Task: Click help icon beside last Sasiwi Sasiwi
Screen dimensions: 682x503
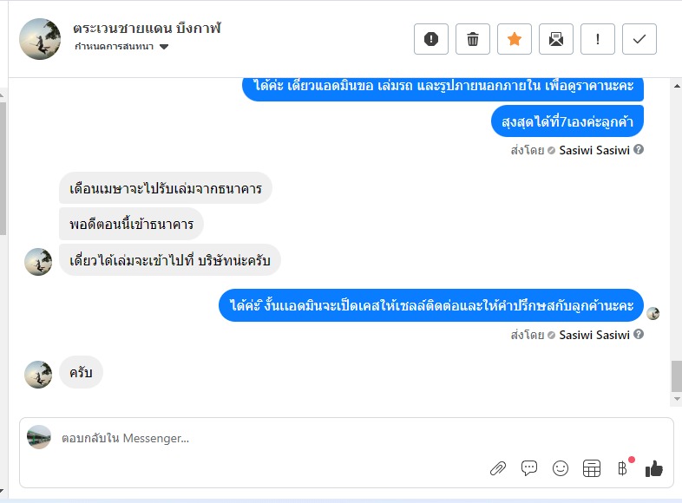Action: tap(639, 335)
